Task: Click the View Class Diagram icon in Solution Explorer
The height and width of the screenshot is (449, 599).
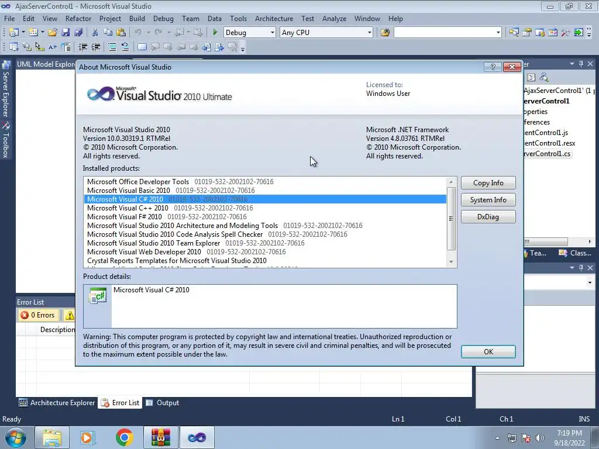Action: point(544,78)
